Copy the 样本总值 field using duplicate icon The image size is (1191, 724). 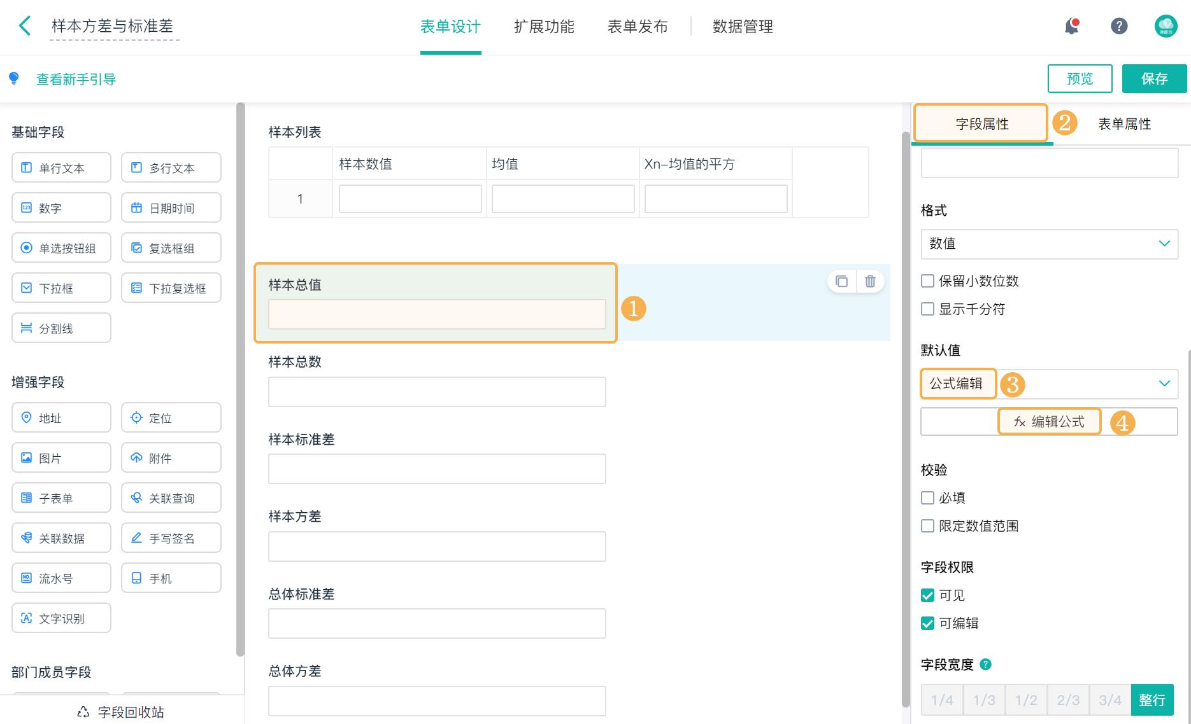(x=841, y=281)
